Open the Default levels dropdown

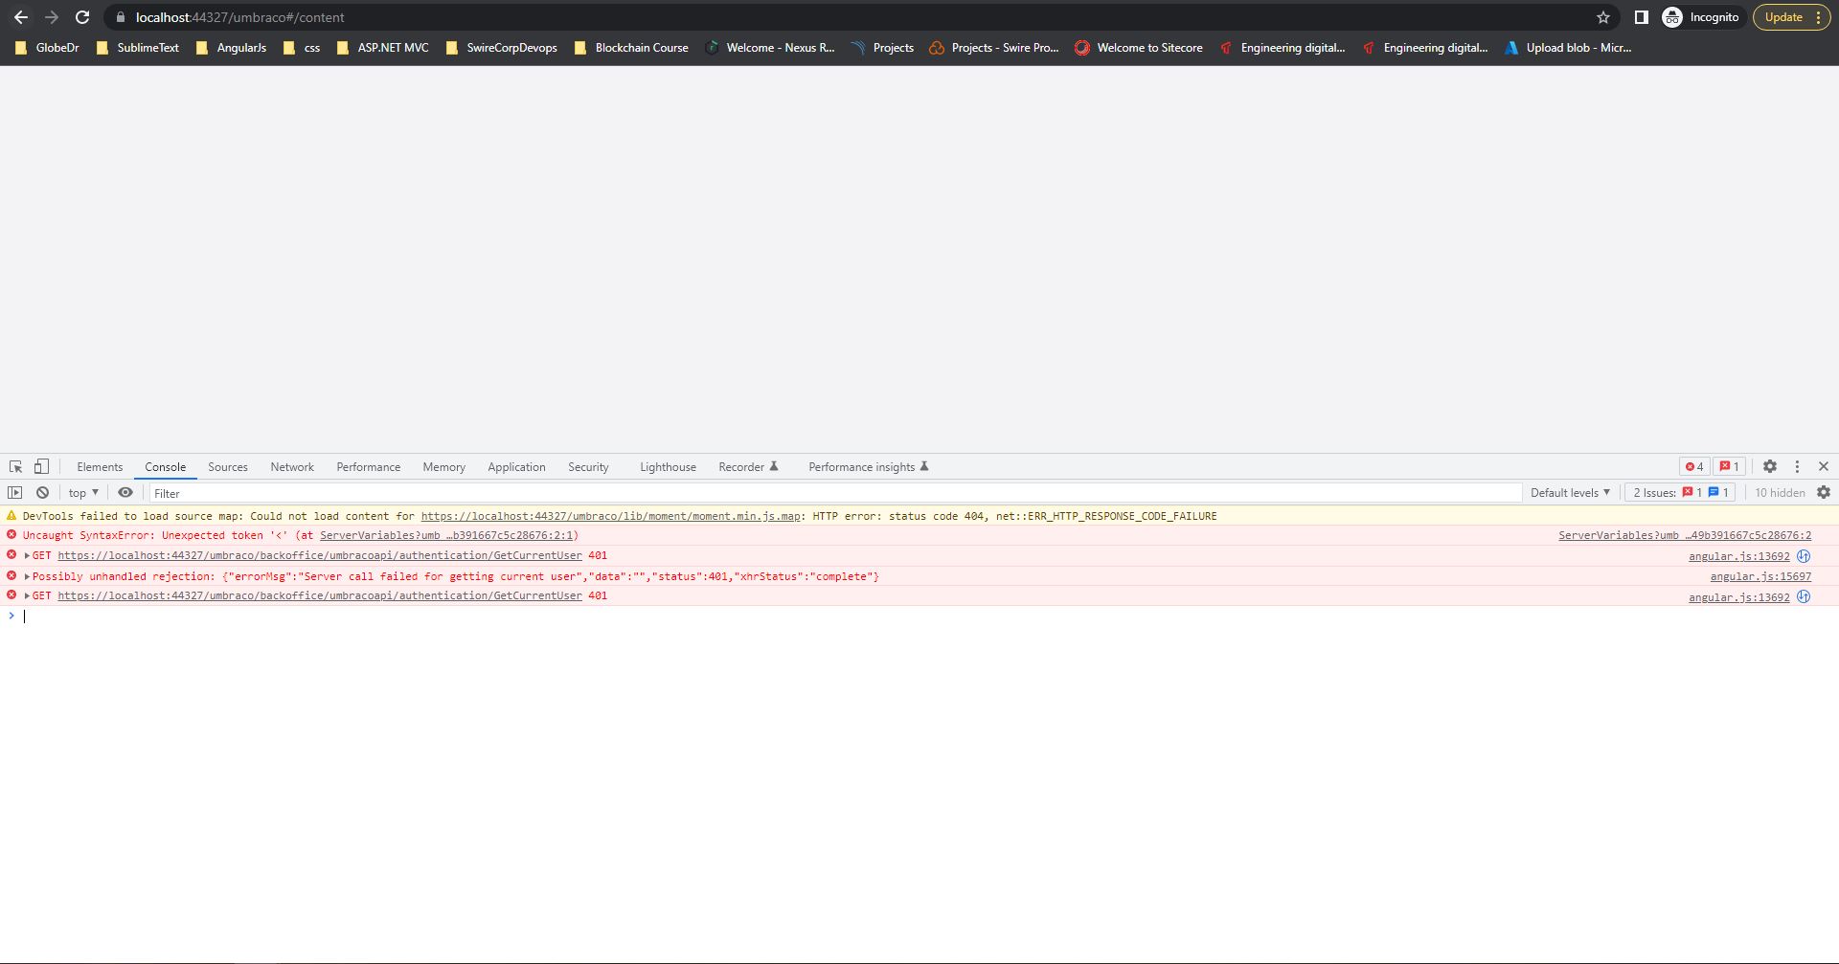[x=1570, y=493]
